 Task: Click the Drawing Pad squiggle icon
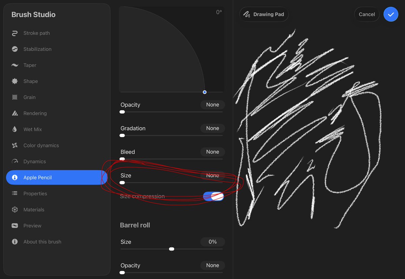pyautogui.click(x=247, y=15)
